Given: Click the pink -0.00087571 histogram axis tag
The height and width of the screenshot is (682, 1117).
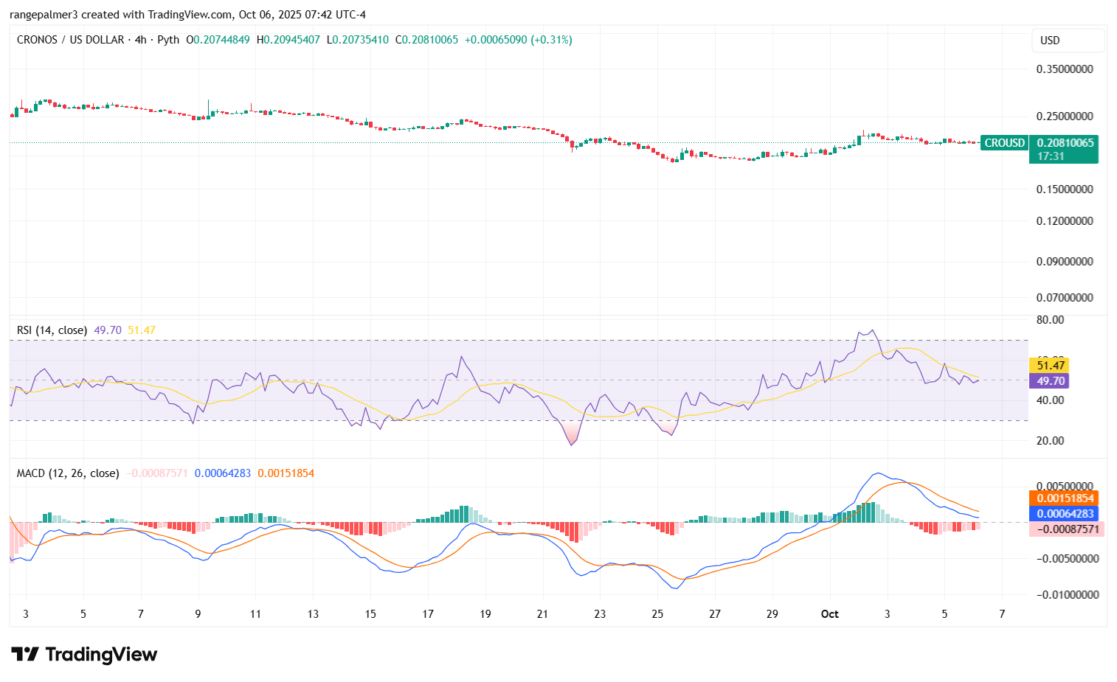Looking at the screenshot, I should pos(1066,529).
